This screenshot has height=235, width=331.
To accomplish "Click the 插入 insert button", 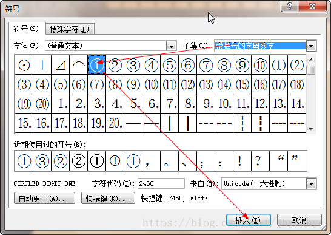I will pos(249,220).
